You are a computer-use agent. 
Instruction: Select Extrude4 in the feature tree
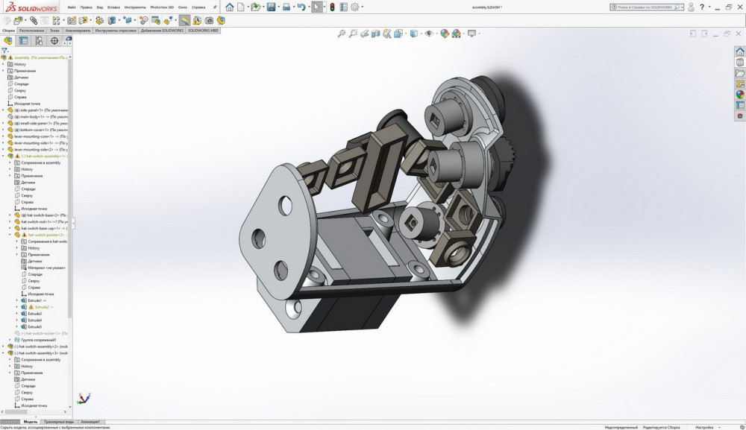35,320
